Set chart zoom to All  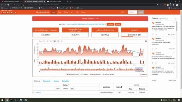click(61, 41)
